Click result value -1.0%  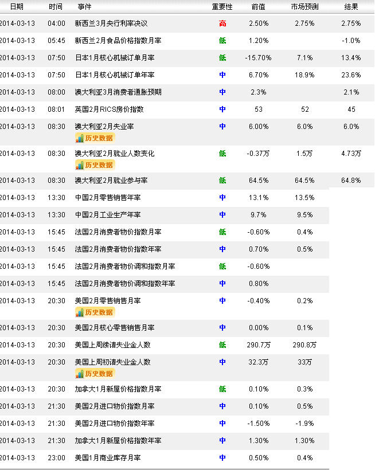coord(351,41)
